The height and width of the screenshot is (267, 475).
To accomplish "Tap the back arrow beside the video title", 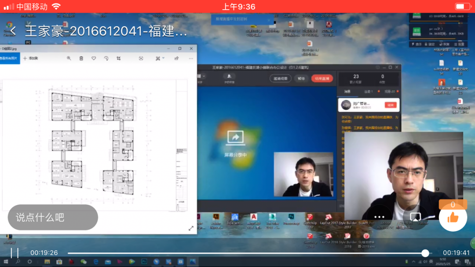I will pyautogui.click(x=13, y=31).
